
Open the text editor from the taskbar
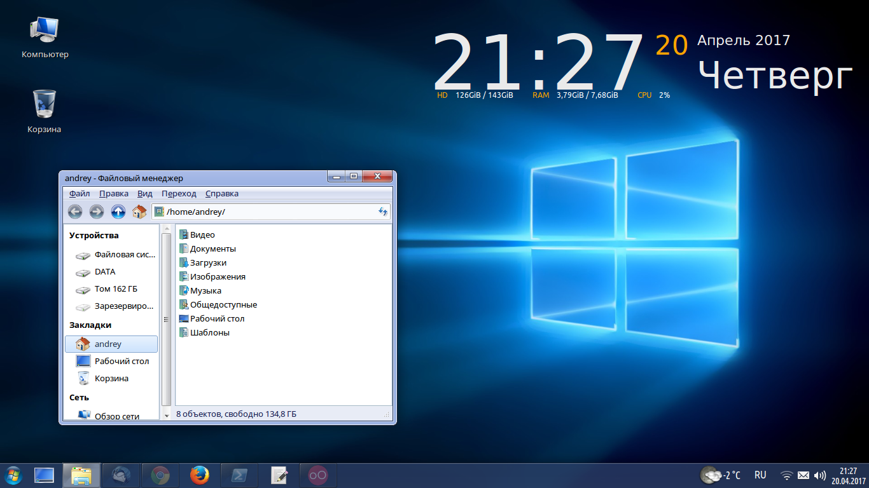click(279, 475)
